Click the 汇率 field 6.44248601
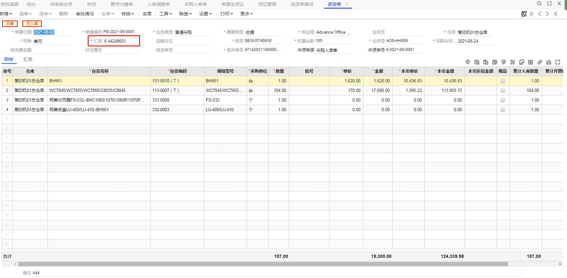Image resolution: width=567 pixels, height=278 pixels. click(121, 41)
